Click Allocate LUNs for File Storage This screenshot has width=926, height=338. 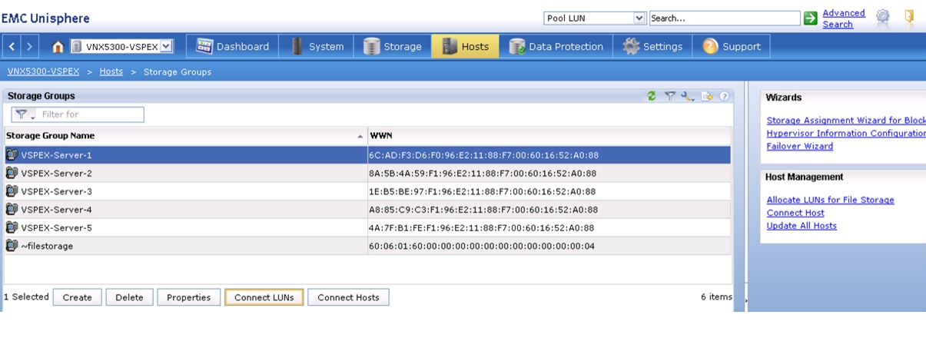tap(831, 200)
